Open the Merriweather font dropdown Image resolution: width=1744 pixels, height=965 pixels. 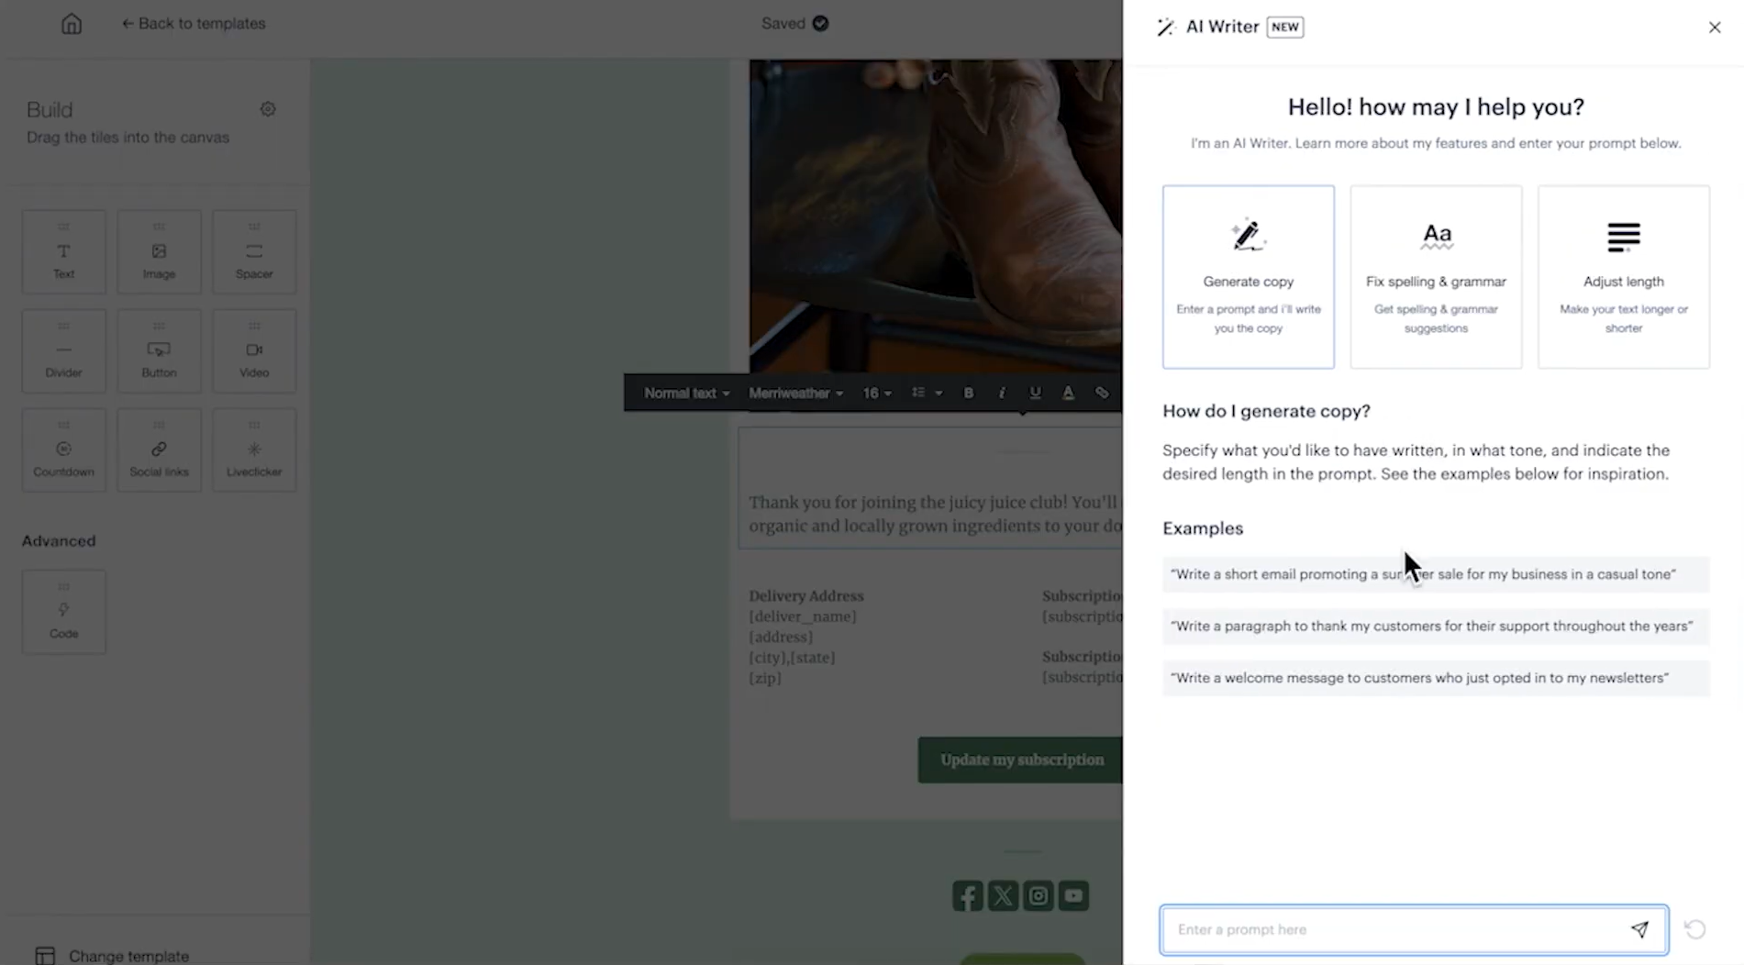pos(794,393)
